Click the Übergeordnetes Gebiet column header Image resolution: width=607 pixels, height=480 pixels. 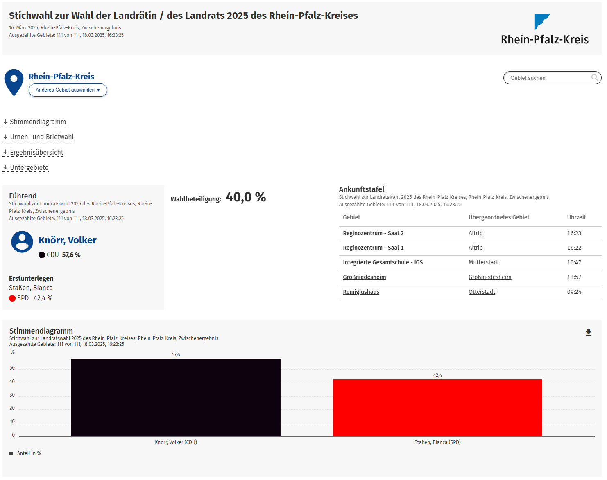coord(499,217)
